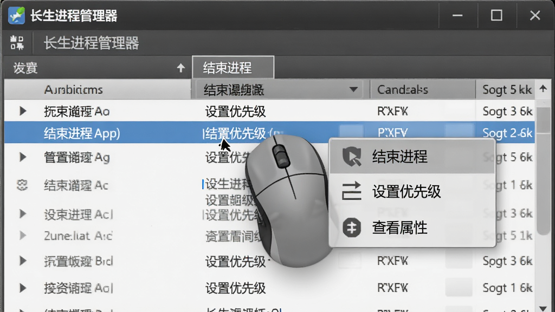Click the vertical scrollbar thumb
This screenshot has width=555, height=312.
coord(543,170)
